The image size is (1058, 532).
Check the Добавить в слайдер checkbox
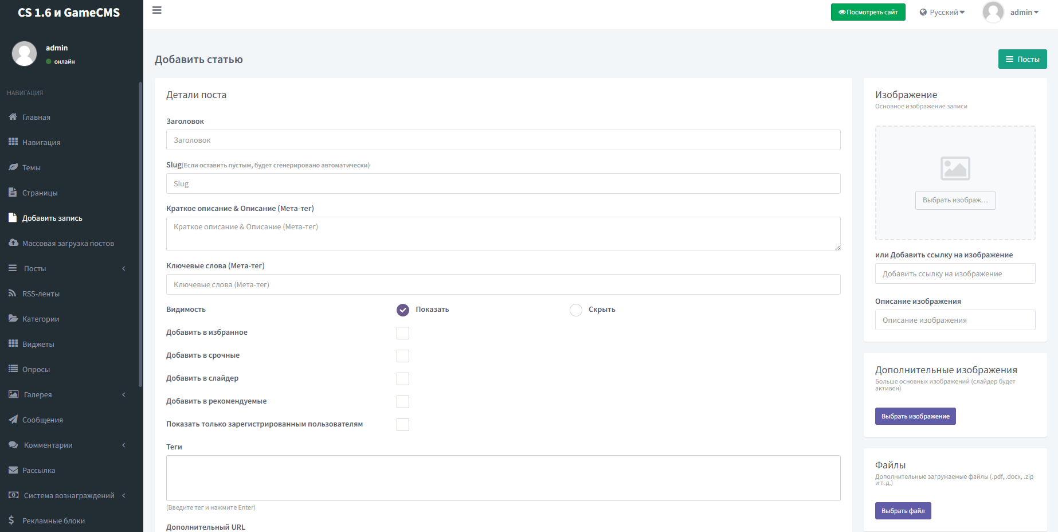tap(403, 379)
